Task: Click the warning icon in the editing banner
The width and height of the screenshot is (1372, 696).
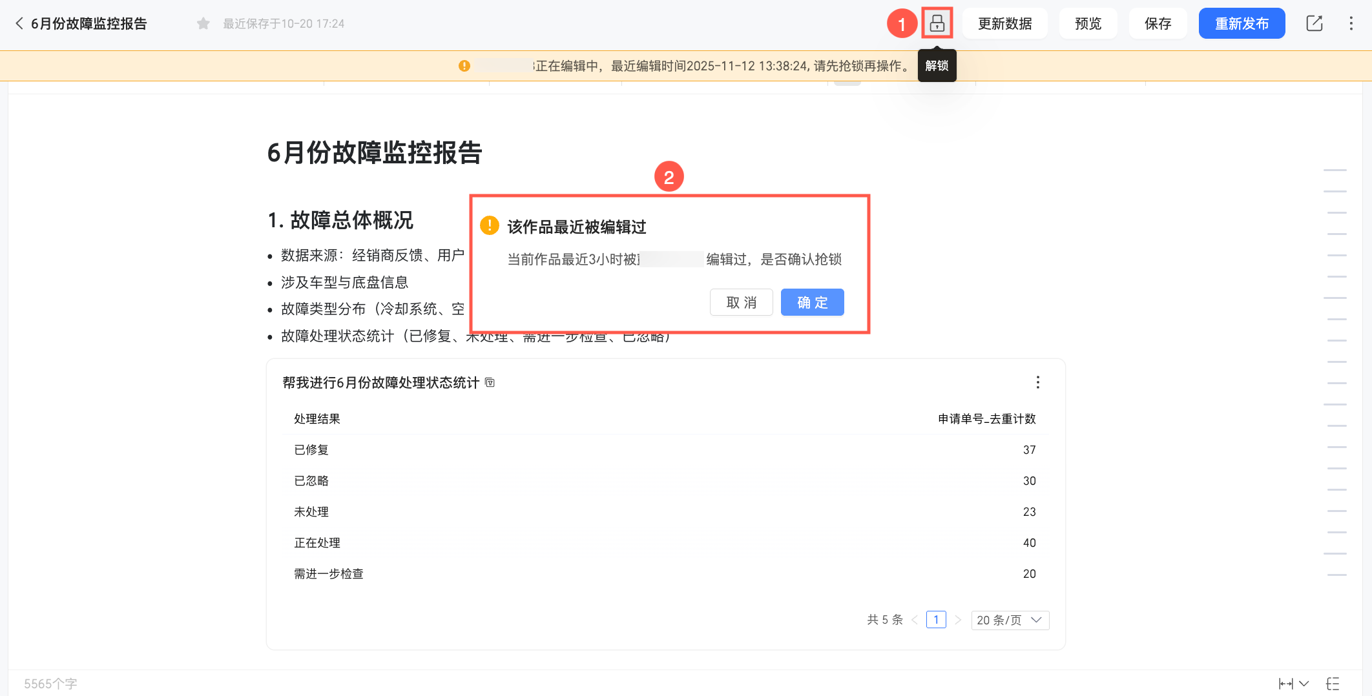Action: (x=464, y=66)
